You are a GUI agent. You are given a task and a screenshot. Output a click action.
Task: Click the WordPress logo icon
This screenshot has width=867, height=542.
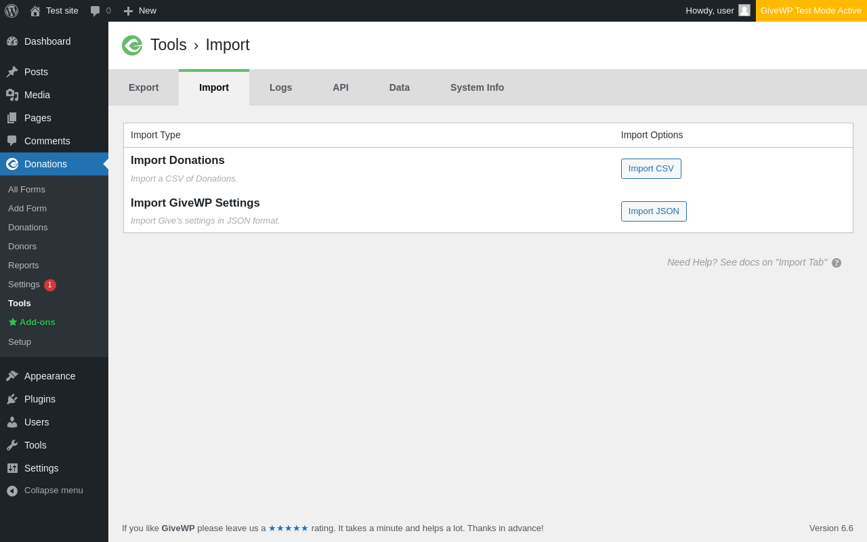click(x=12, y=11)
